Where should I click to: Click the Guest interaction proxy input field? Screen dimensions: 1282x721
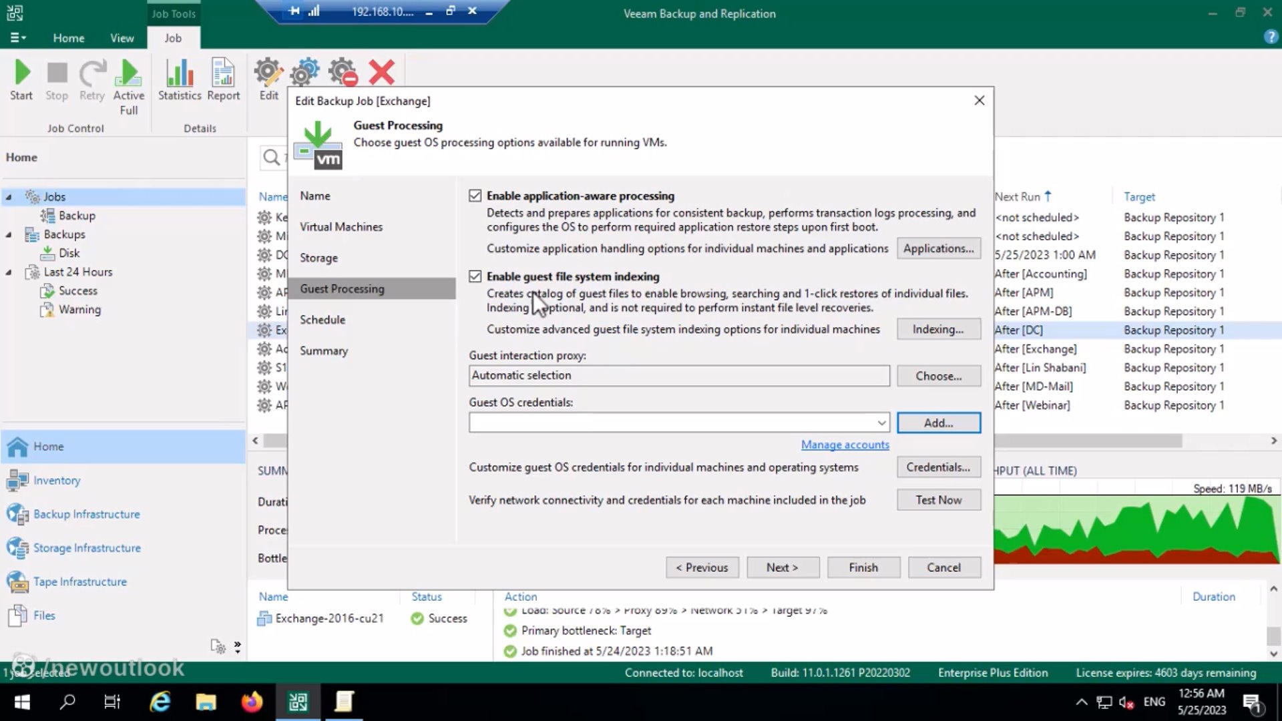[x=679, y=375]
